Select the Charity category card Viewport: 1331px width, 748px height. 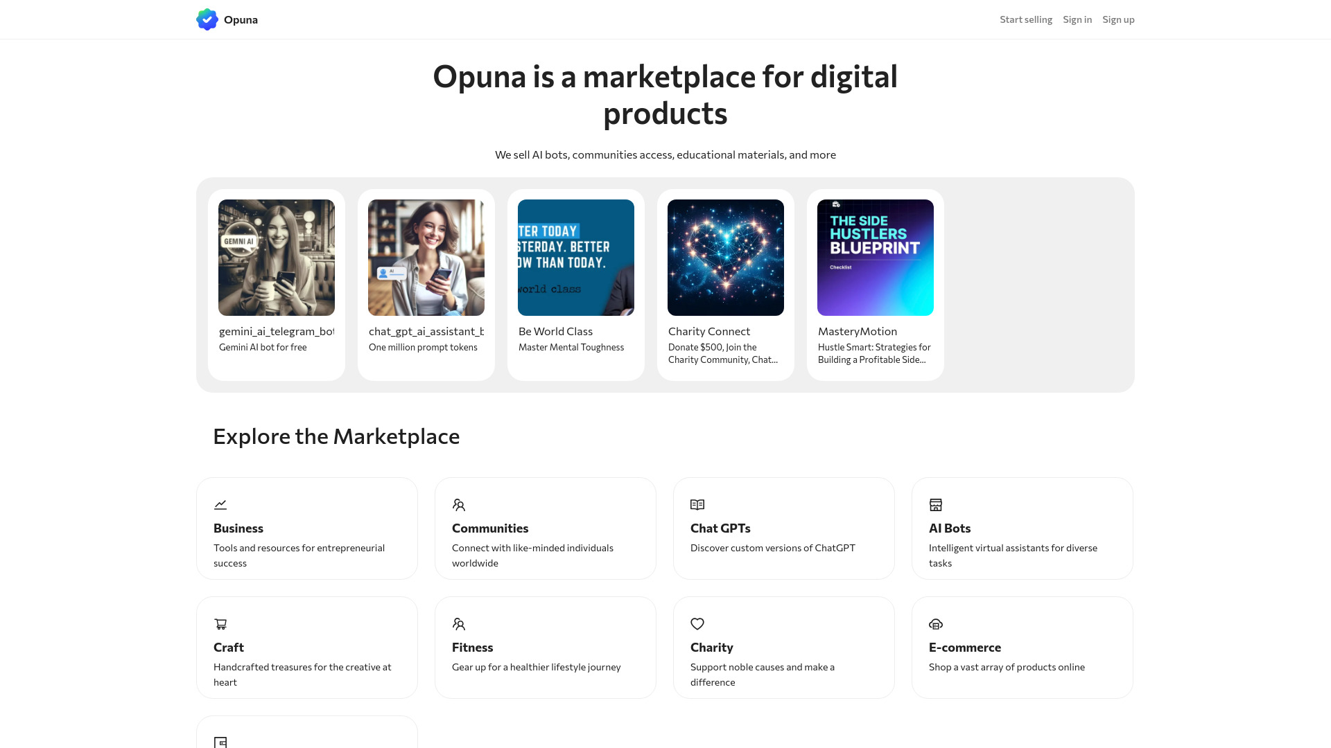click(x=784, y=647)
